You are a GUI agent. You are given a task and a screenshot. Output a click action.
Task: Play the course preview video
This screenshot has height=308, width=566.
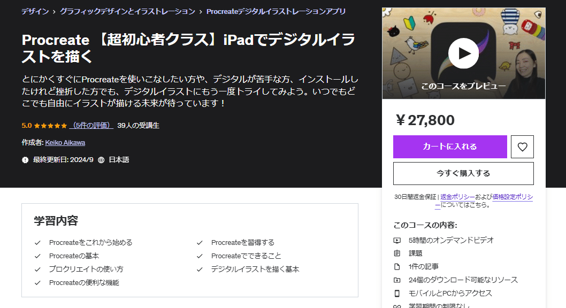click(463, 52)
